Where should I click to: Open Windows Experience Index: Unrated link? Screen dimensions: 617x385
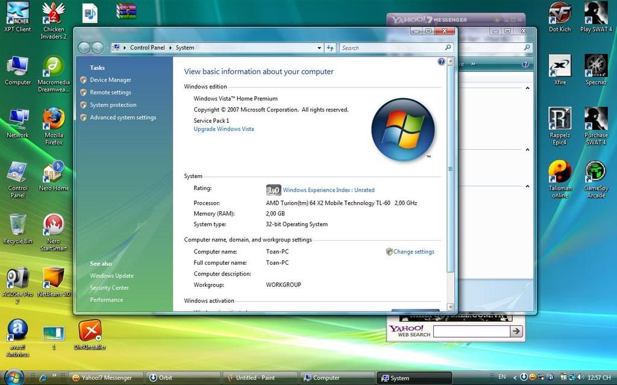[x=328, y=190]
